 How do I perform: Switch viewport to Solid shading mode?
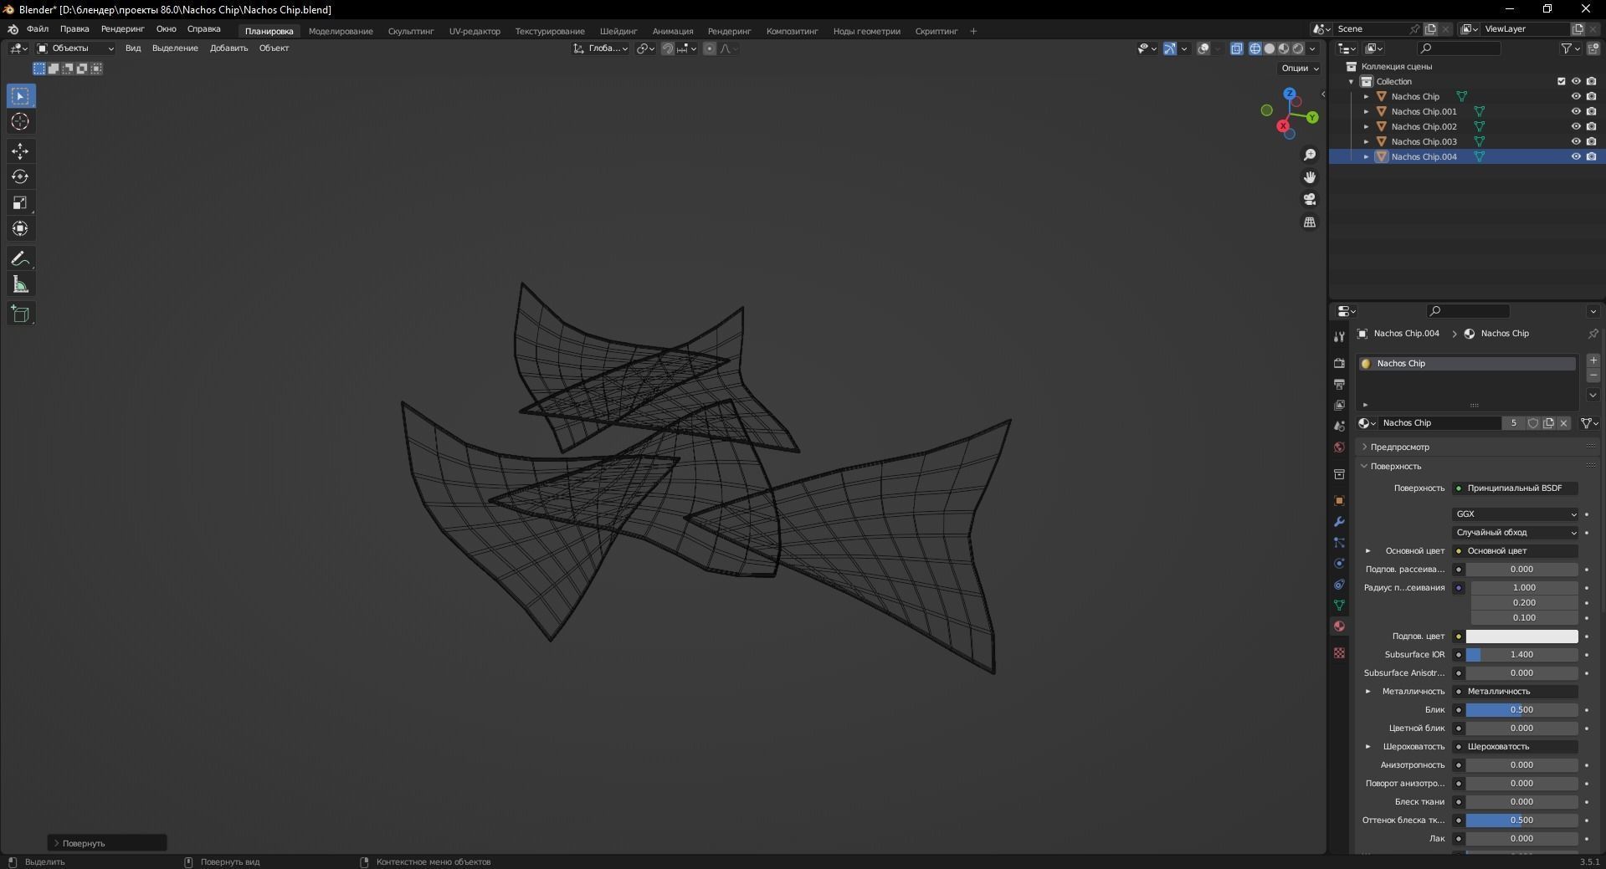click(1270, 49)
